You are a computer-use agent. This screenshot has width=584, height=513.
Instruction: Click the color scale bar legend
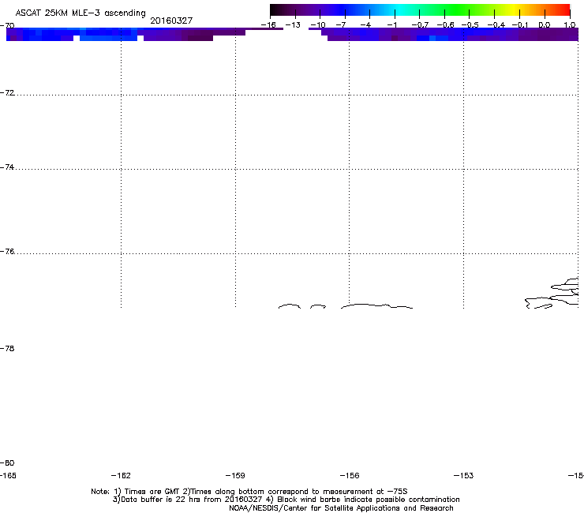[420, 10]
